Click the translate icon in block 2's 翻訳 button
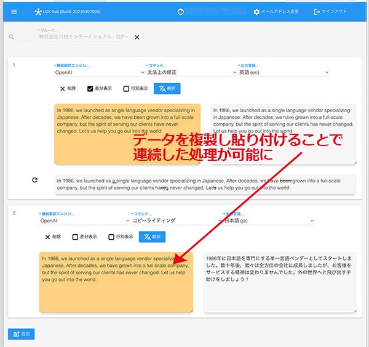The width and height of the screenshot is (369, 347). (x=147, y=237)
